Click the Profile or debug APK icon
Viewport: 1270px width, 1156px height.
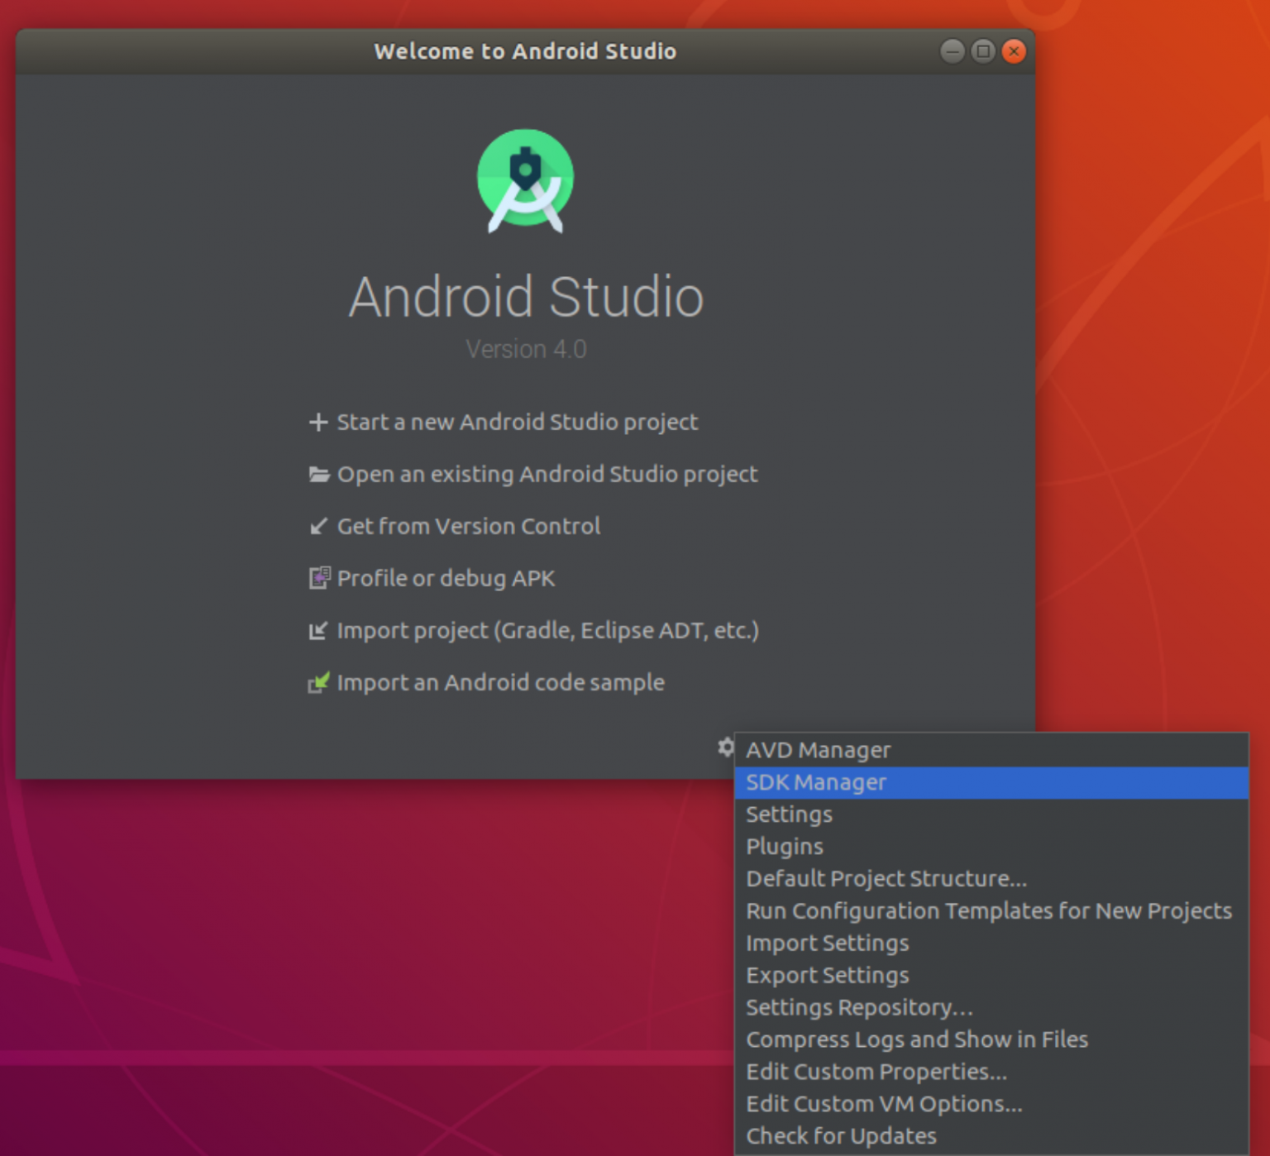coord(319,578)
